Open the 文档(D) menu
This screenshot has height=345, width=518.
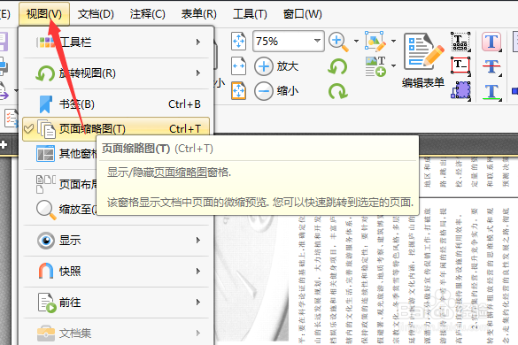(96, 14)
